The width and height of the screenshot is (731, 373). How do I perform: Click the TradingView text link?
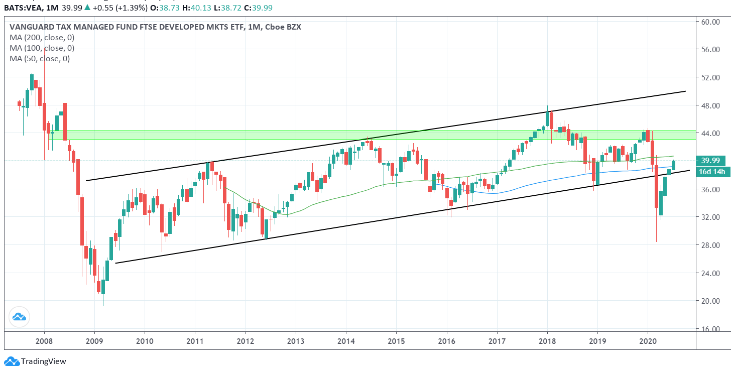(x=44, y=361)
